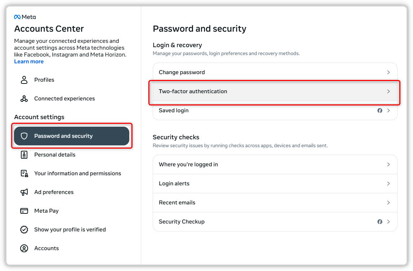413x271 pixels.
Task: Open the Recent emails check
Action: click(x=275, y=203)
